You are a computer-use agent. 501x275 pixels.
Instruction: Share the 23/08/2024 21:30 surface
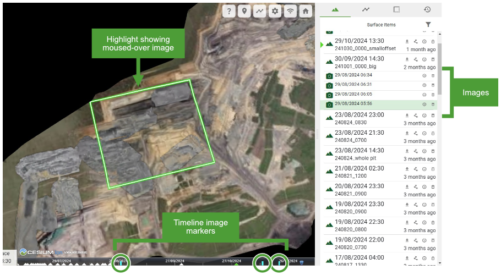[416, 133]
